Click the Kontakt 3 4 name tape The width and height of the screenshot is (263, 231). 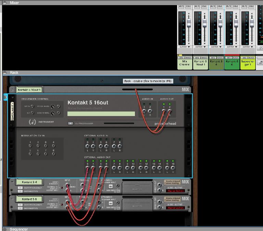29,182
